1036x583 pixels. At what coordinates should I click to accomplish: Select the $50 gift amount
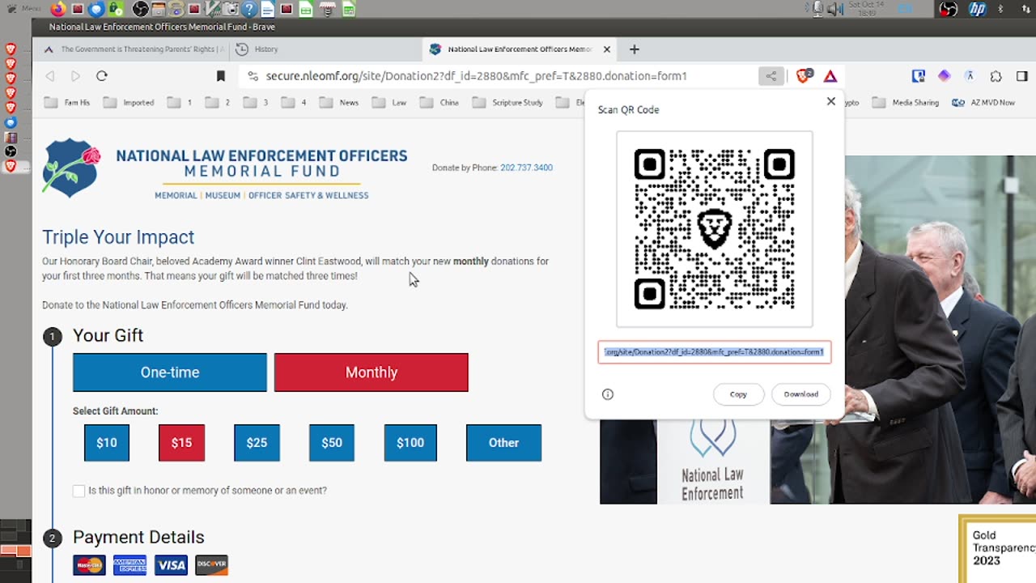332,443
